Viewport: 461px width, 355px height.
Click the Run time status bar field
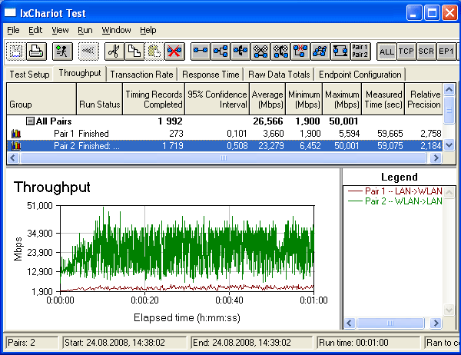pos(369,343)
